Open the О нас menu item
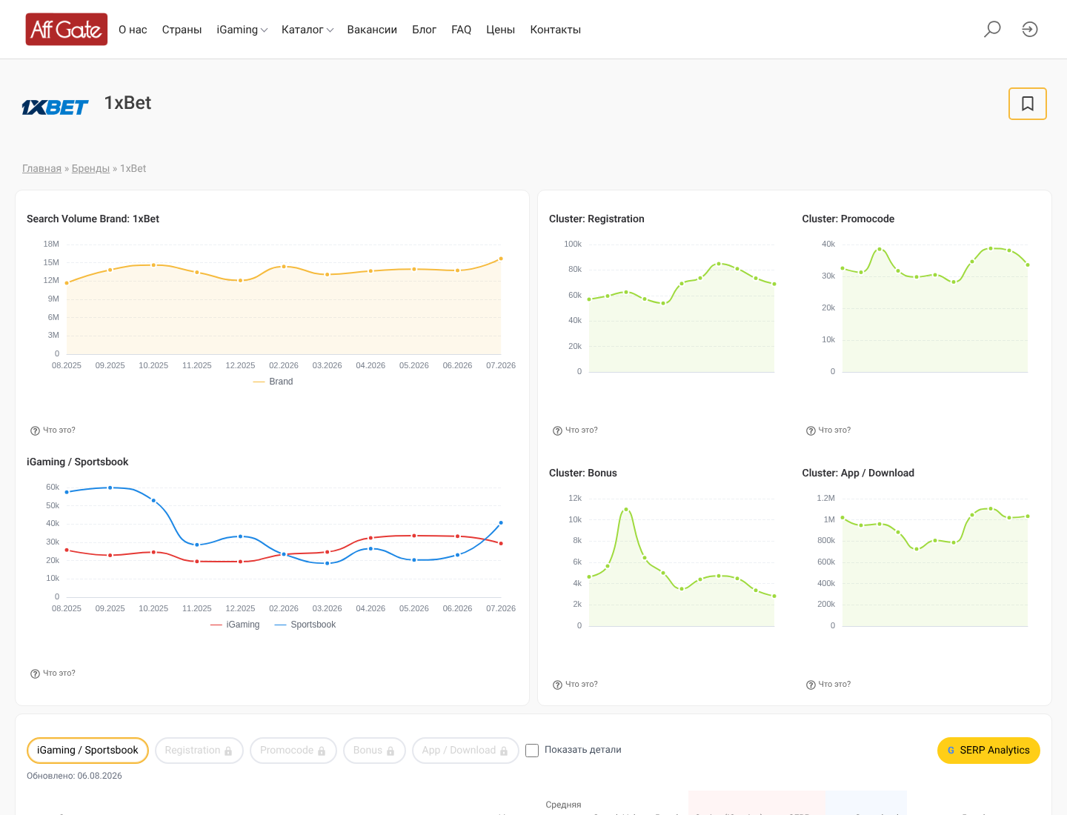Viewport: 1067px width, 815px height. pyautogui.click(x=133, y=30)
